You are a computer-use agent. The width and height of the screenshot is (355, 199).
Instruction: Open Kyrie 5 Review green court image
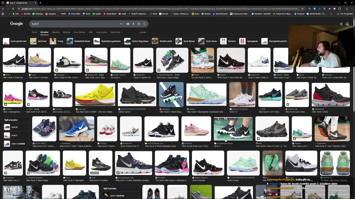click(x=233, y=129)
